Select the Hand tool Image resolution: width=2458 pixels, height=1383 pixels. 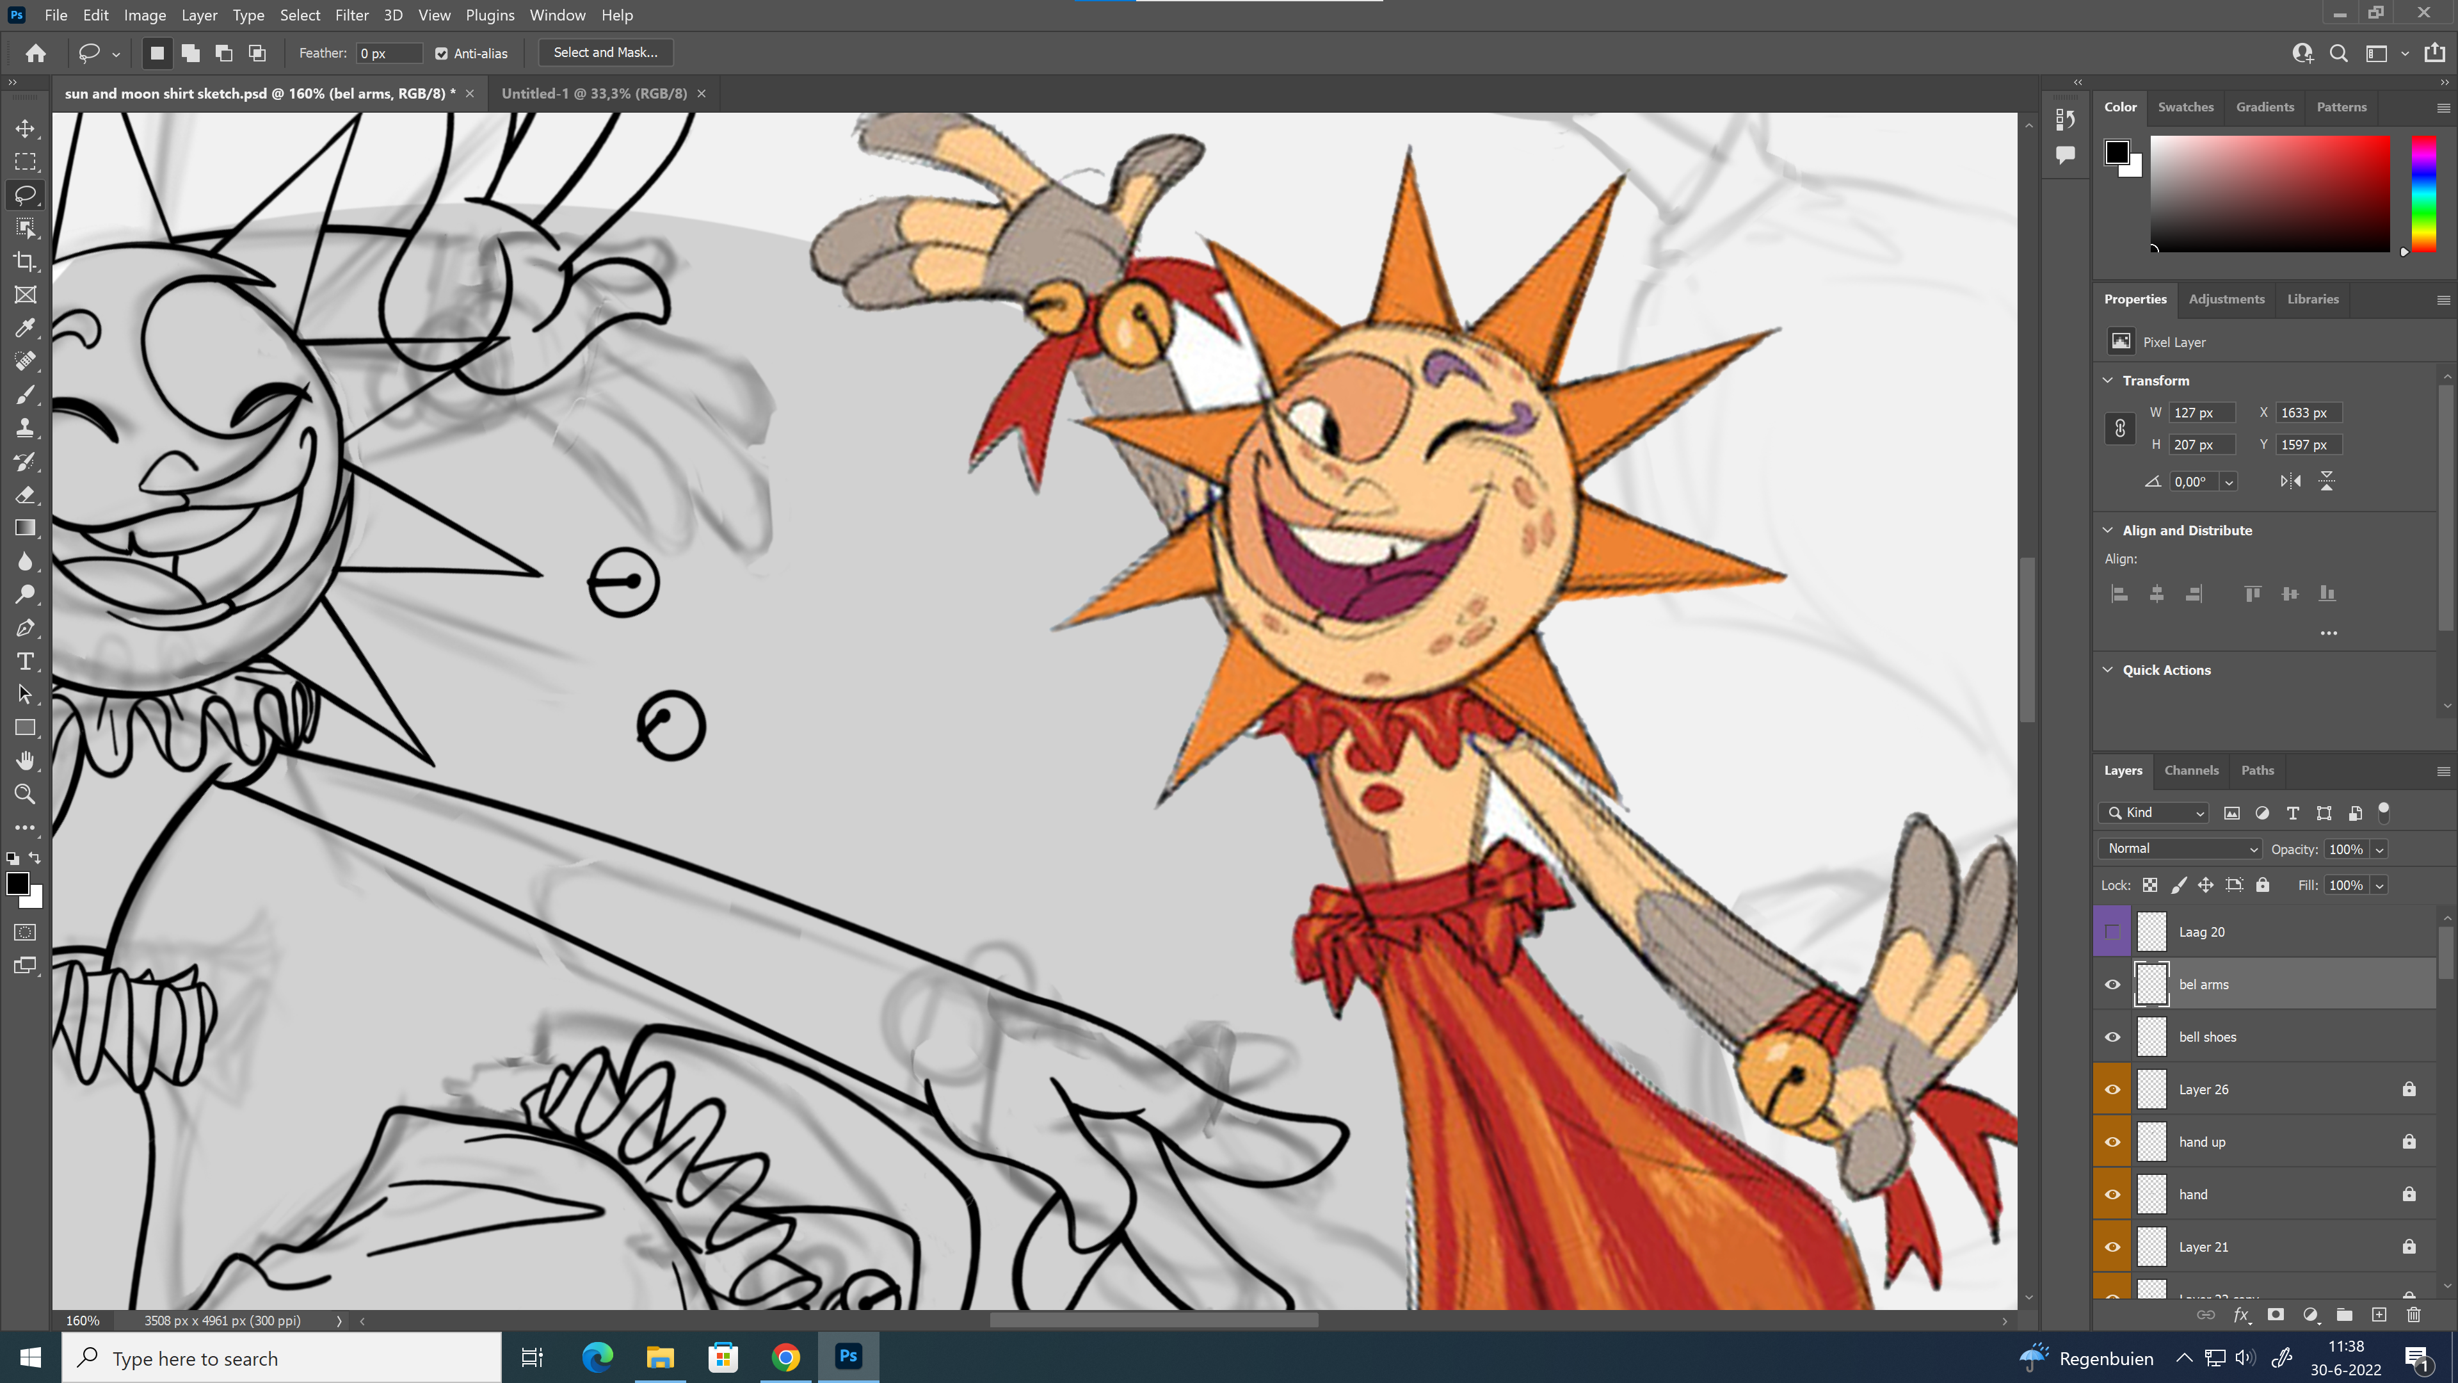tap(26, 761)
